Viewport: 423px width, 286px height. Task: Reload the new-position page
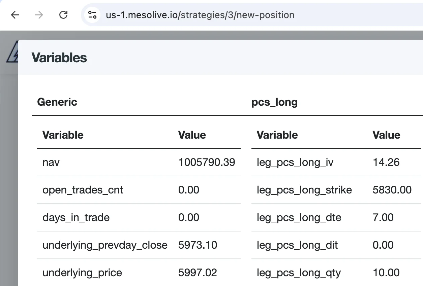click(63, 15)
